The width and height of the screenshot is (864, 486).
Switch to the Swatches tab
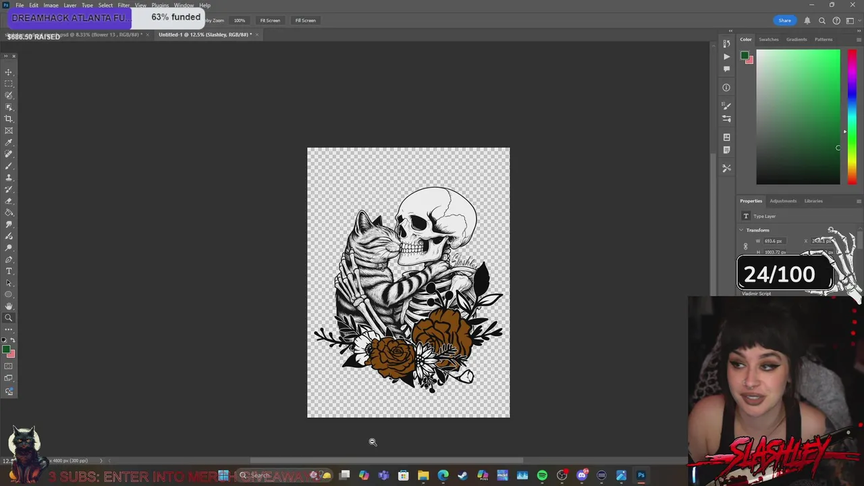(768, 39)
